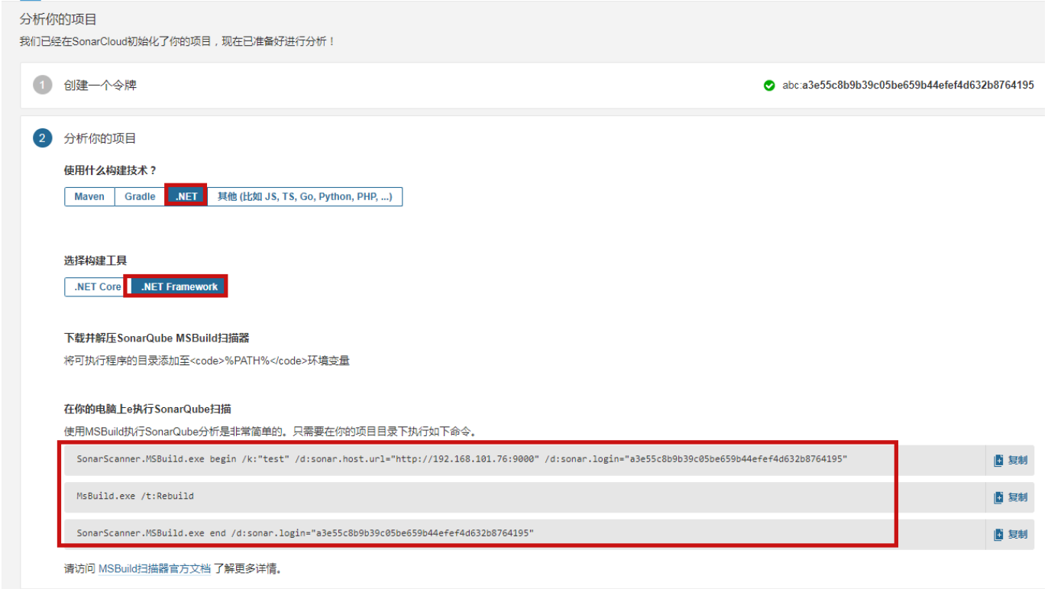Image resolution: width=1064 pixels, height=589 pixels.
Task: Select the Maven build technology option
Action: (89, 196)
